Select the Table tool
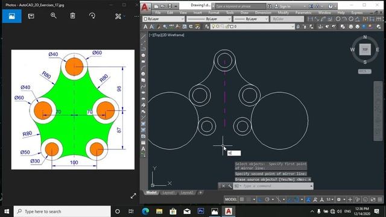This screenshot has height=217, width=386. pos(144,142)
